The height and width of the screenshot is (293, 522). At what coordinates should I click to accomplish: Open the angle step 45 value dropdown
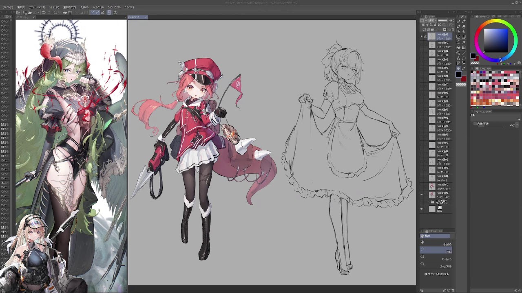click(517, 125)
